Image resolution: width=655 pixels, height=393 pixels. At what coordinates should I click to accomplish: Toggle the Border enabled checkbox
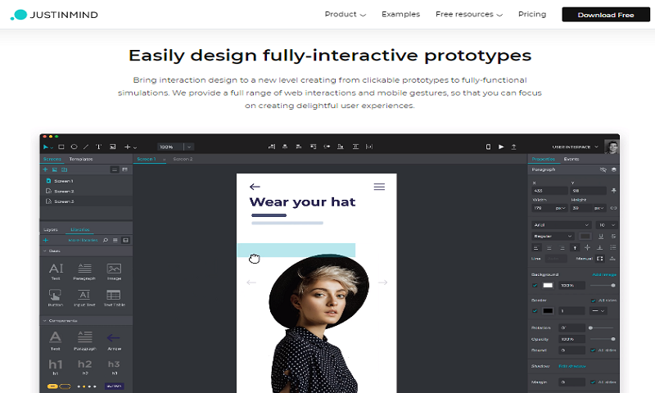click(535, 310)
